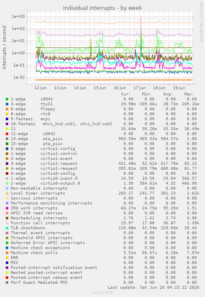The height and width of the screenshot is (297, 205).
Task: Click the Munin 2.0.75 footer text
Action: coord(102,292)
